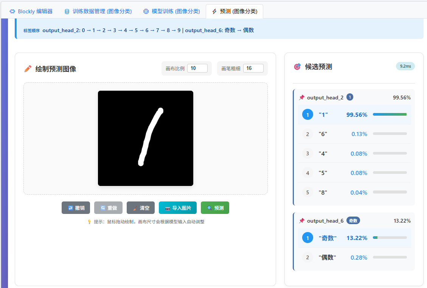The height and width of the screenshot is (288, 427).
Task: Click the 0.04% value for "8"
Action: click(359, 192)
